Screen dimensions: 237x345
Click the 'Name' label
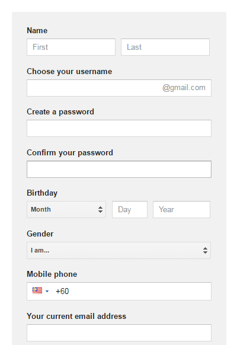coord(37,30)
